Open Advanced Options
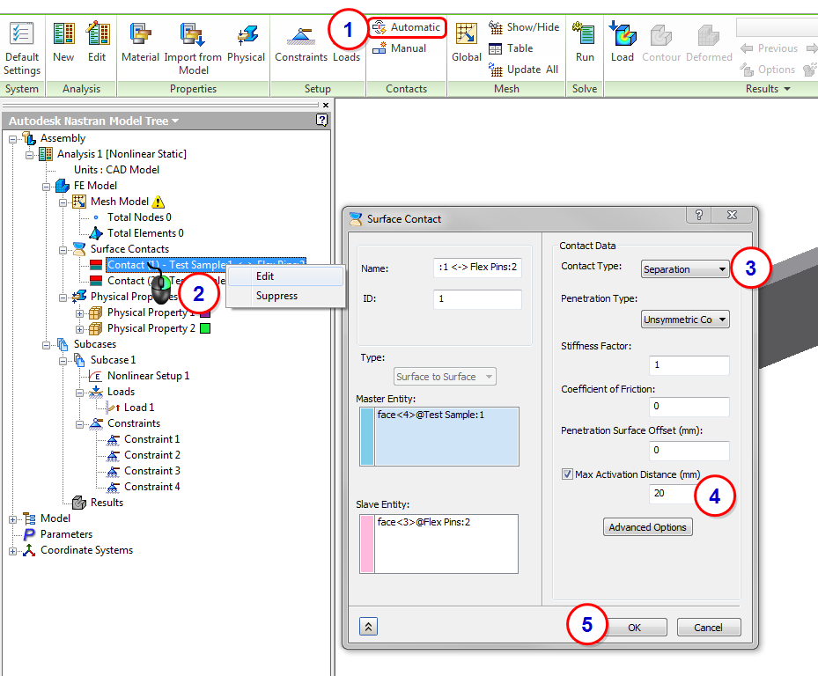The image size is (818, 676). pos(647,527)
